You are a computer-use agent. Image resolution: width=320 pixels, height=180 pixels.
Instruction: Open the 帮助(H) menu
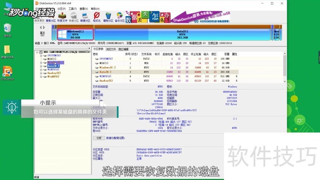tap(95, 9)
